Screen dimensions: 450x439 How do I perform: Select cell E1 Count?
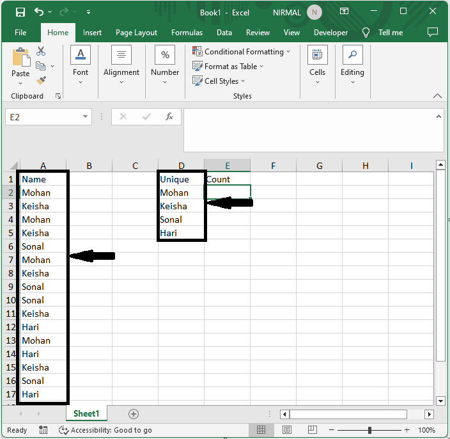pos(228,179)
